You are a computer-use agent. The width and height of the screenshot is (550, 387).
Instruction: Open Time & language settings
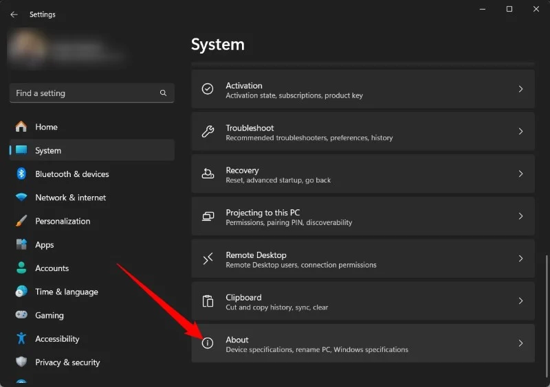[x=92, y=292]
